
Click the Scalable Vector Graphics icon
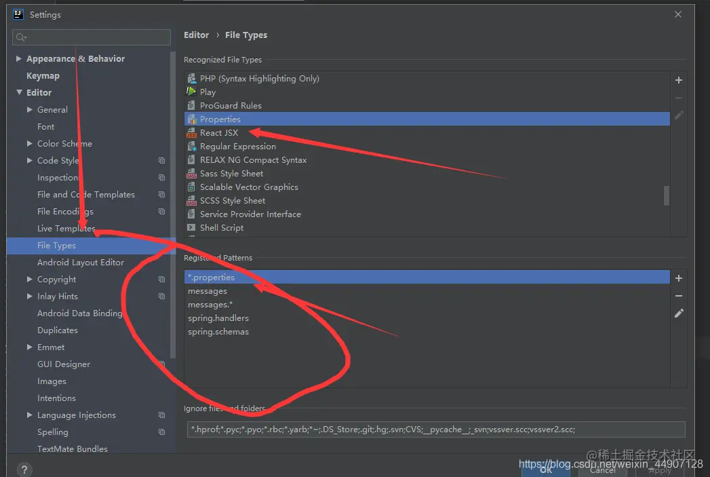pyautogui.click(x=191, y=187)
